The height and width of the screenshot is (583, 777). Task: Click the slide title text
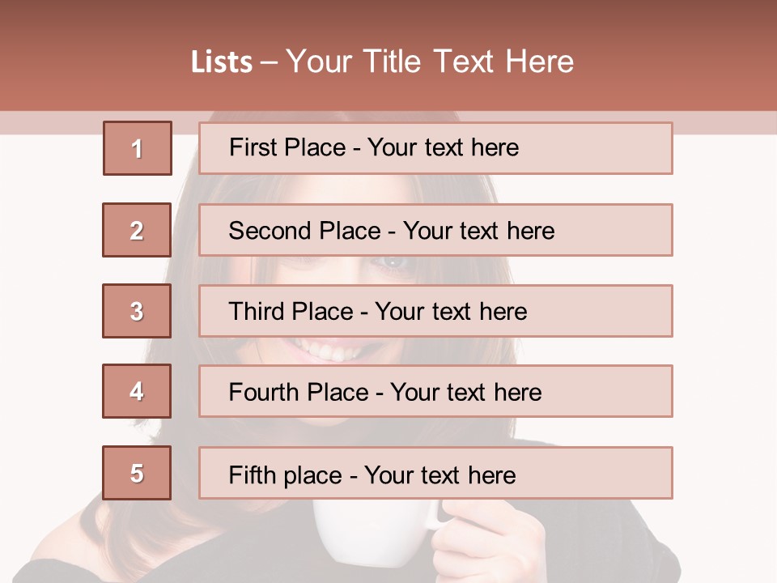coord(382,62)
